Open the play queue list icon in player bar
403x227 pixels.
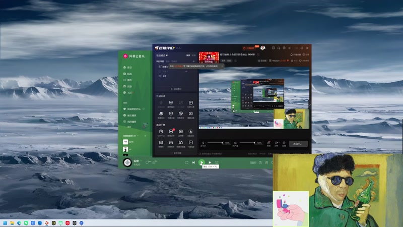(x=217, y=162)
